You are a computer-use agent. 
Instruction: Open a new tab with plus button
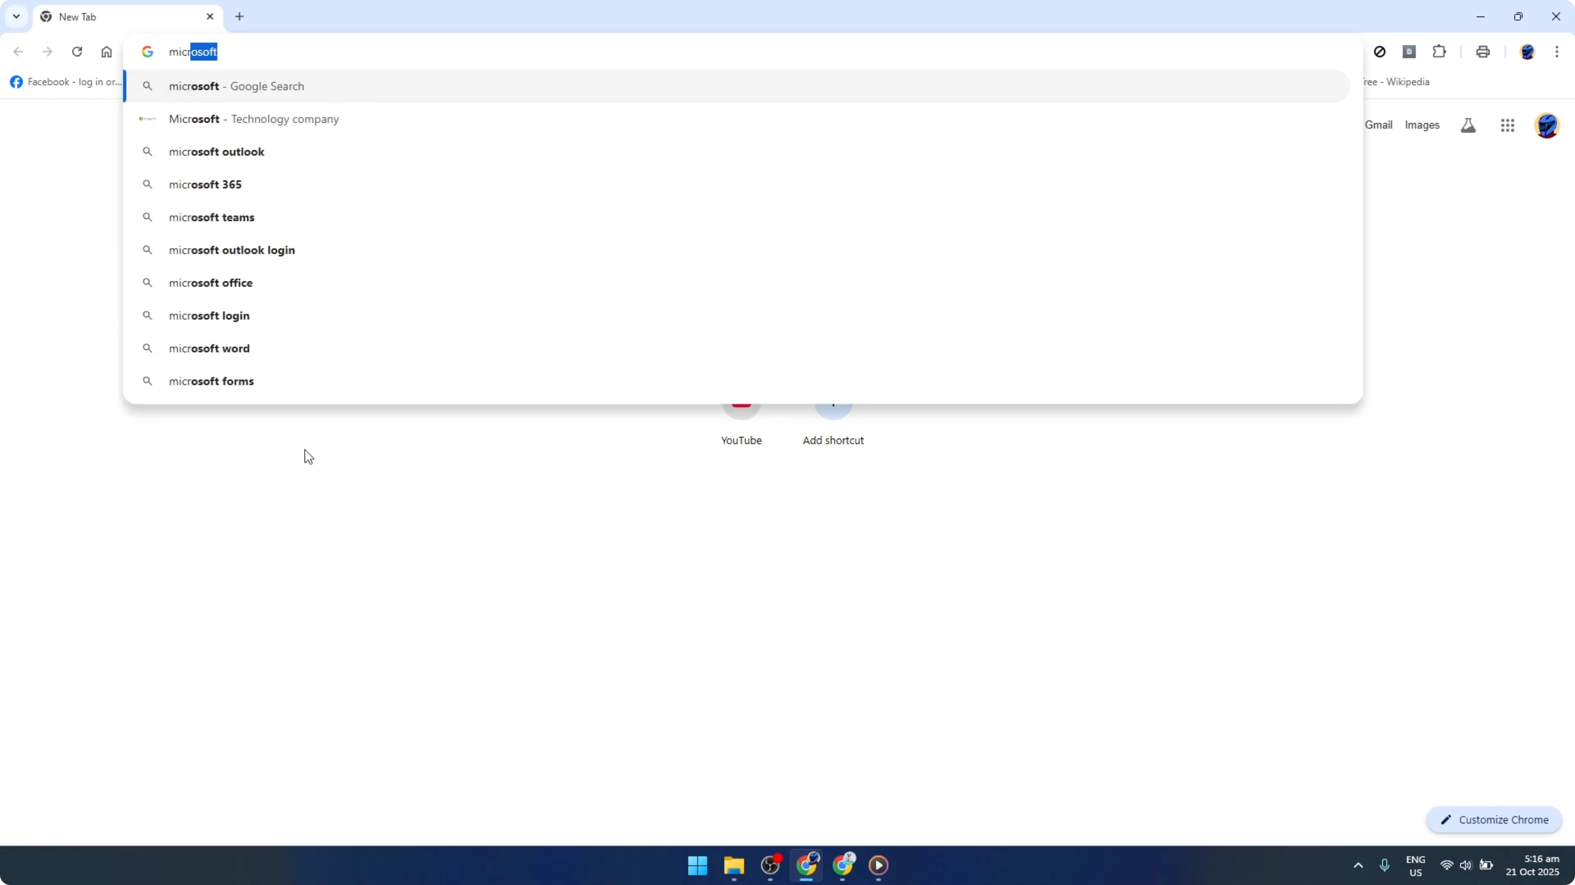[x=240, y=17]
